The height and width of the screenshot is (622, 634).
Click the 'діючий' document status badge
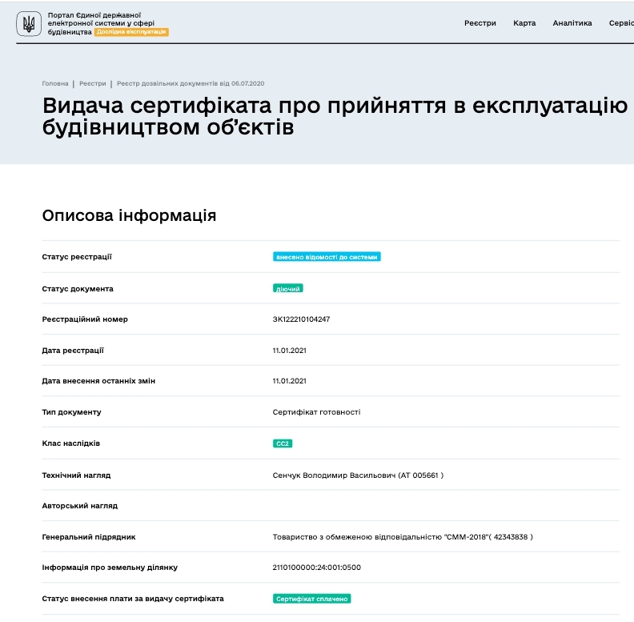288,288
